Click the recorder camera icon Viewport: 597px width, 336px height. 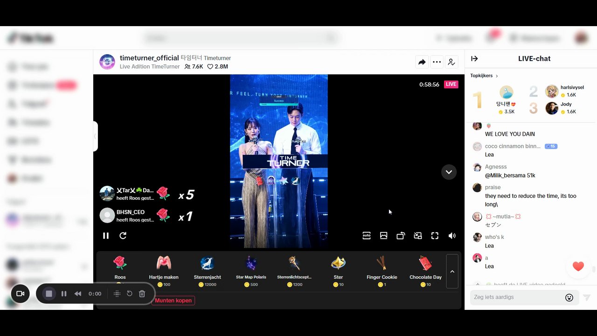pos(20,294)
